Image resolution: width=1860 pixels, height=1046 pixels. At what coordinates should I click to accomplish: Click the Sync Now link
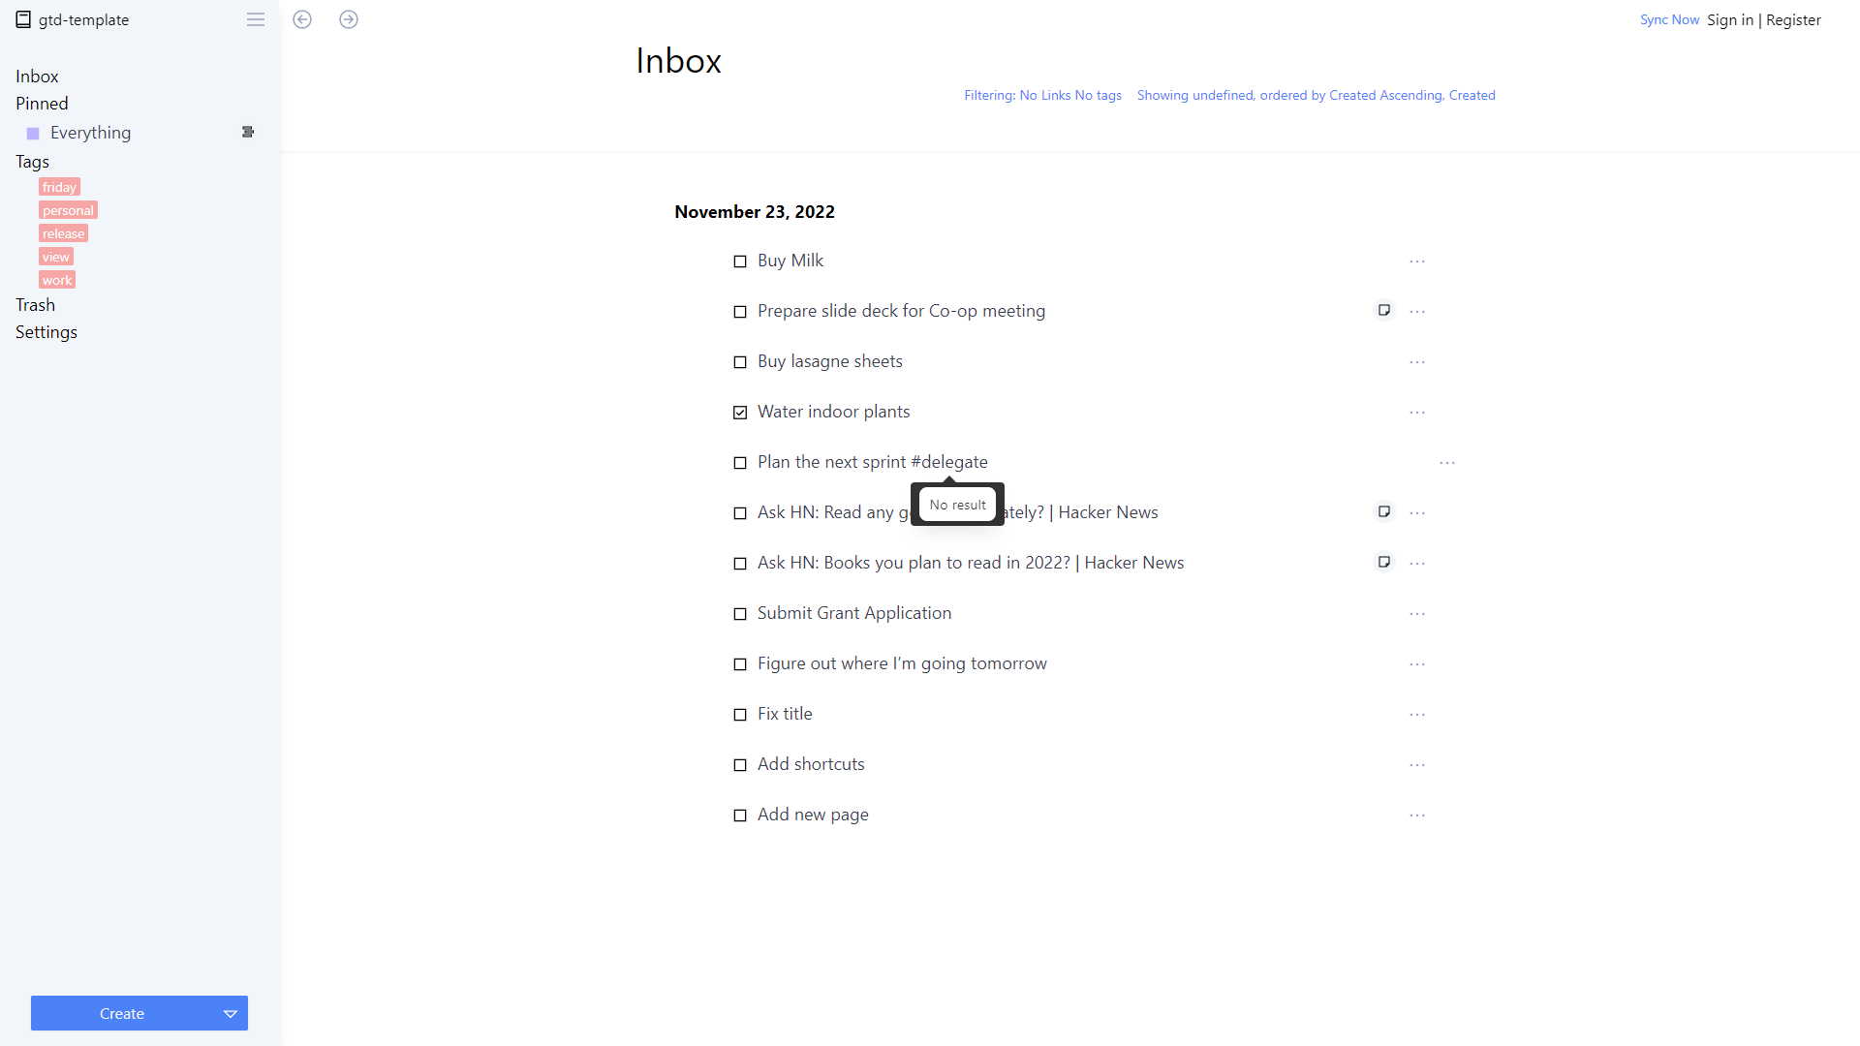(x=1669, y=19)
